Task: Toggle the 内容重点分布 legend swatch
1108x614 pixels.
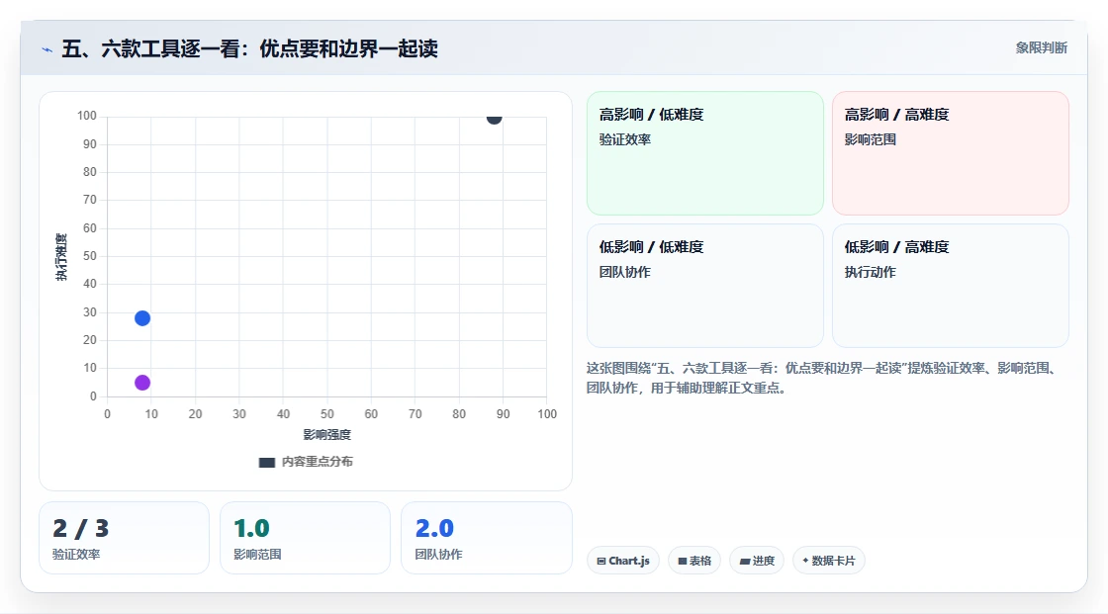Action: 266,462
